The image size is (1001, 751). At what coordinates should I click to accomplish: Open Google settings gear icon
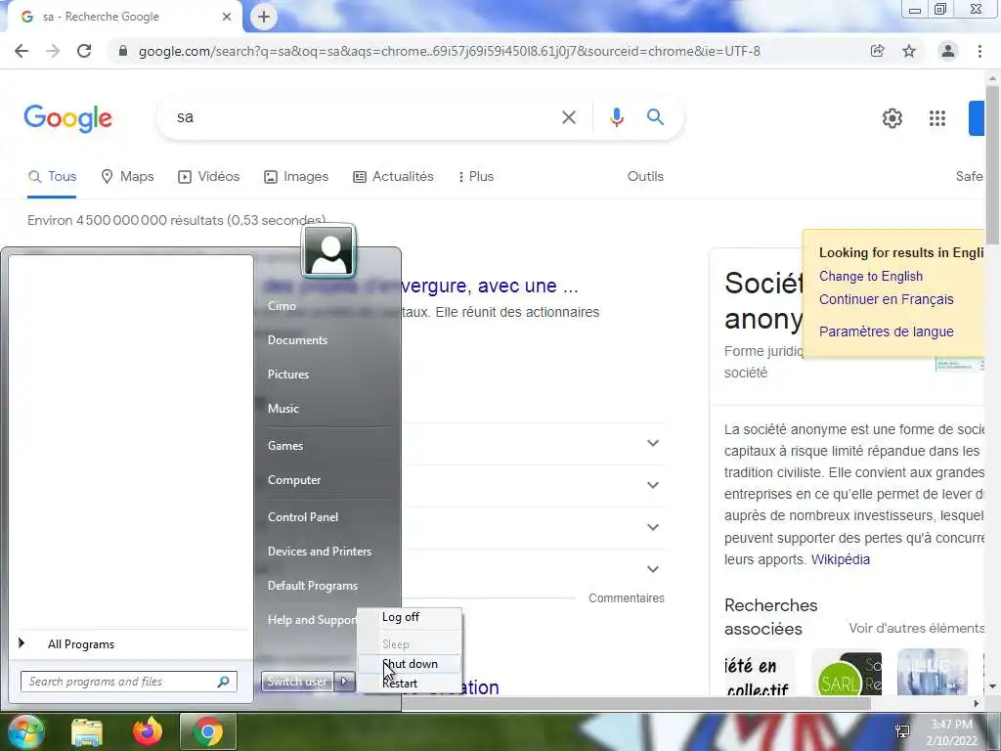pyautogui.click(x=892, y=118)
